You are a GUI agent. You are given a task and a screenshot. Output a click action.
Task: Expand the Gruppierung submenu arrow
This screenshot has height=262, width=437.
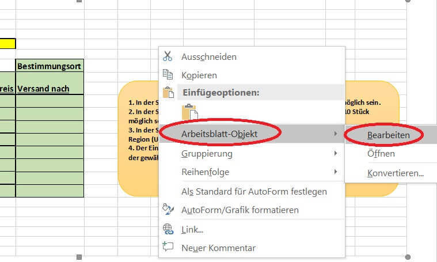(336, 153)
